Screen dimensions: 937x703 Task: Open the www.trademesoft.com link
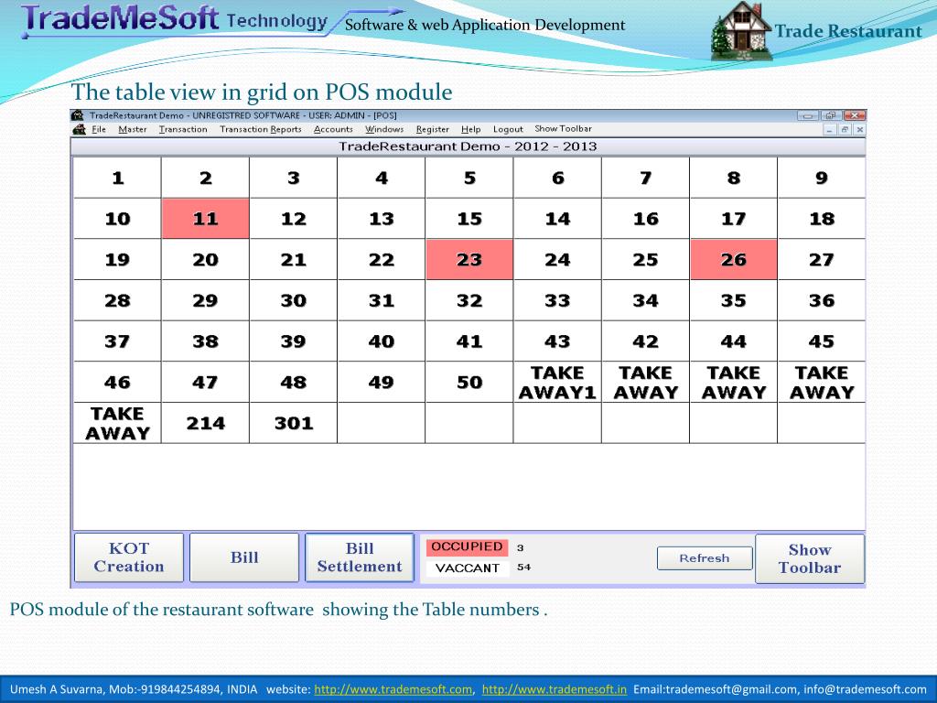pyautogui.click(x=393, y=689)
